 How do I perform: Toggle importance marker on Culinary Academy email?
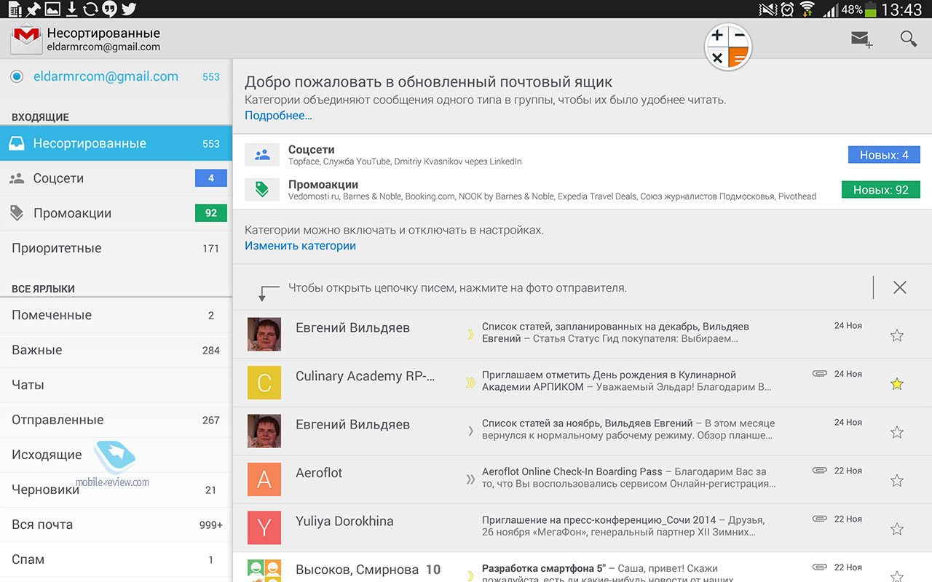click(x=470, y=383)
